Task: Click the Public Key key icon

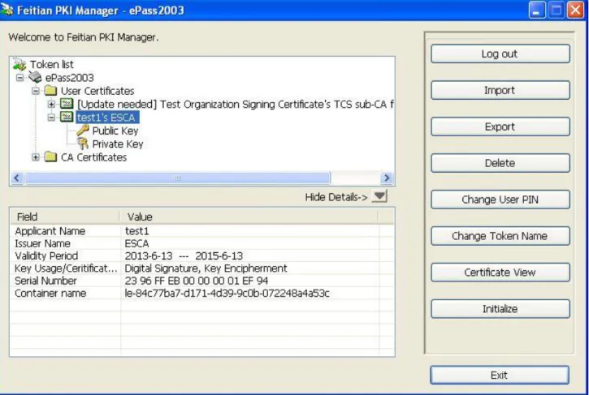Action: click(83, 130)
